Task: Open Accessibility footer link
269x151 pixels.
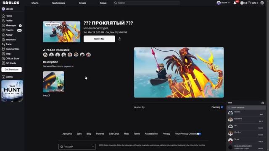Action: click(x=151, y=134)
